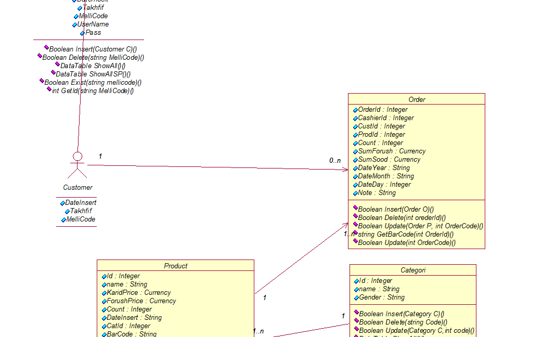The image size is (543, 337).
Task: Select DateInsert in the lower Customer attribute list
Action: point(81,203)
